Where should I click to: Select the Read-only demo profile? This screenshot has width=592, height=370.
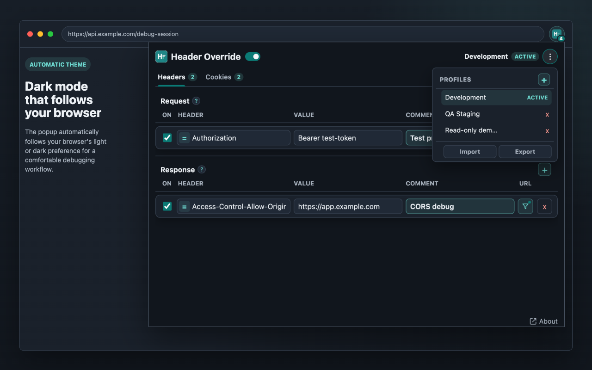tap(496, 130)
